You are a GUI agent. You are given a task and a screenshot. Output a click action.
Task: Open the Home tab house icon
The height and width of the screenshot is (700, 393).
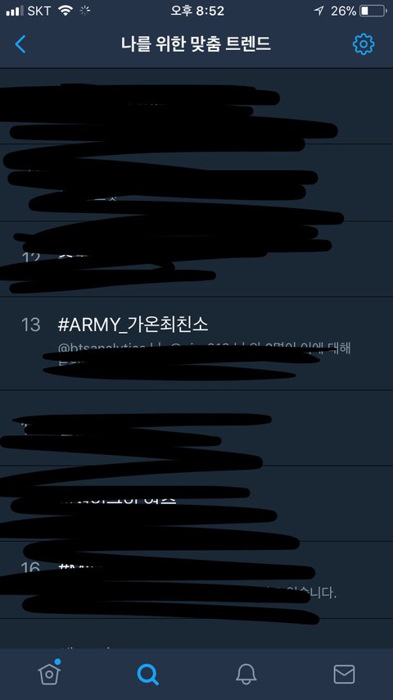click(49, 672)
